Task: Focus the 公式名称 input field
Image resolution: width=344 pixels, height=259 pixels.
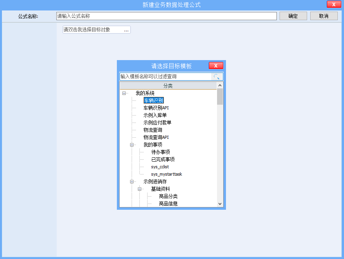Action: (x=166, y=16)
